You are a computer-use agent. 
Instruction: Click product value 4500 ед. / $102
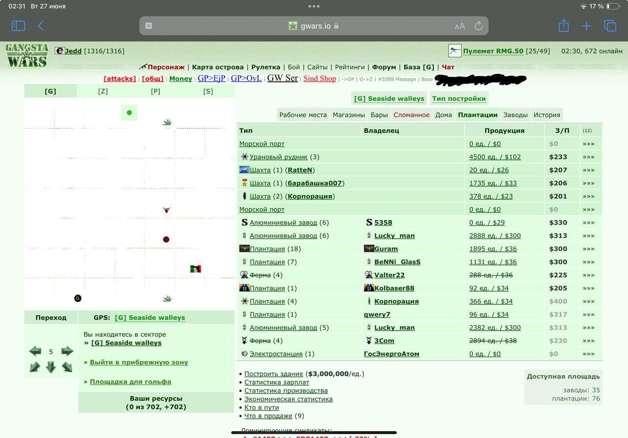coord(495,157)
